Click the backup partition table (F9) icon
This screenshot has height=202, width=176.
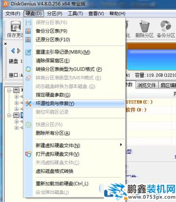pyautogui.click(x=28, y=31)
